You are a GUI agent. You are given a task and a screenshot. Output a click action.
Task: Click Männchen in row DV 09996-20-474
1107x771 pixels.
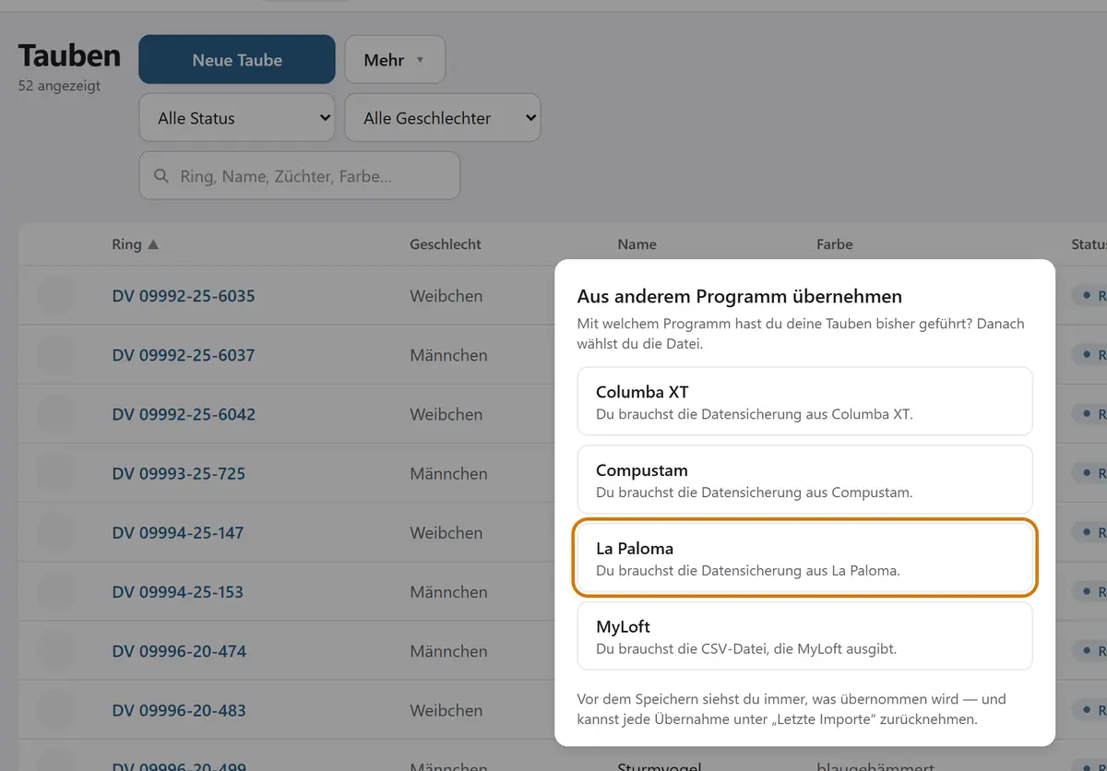coord(449,651)
